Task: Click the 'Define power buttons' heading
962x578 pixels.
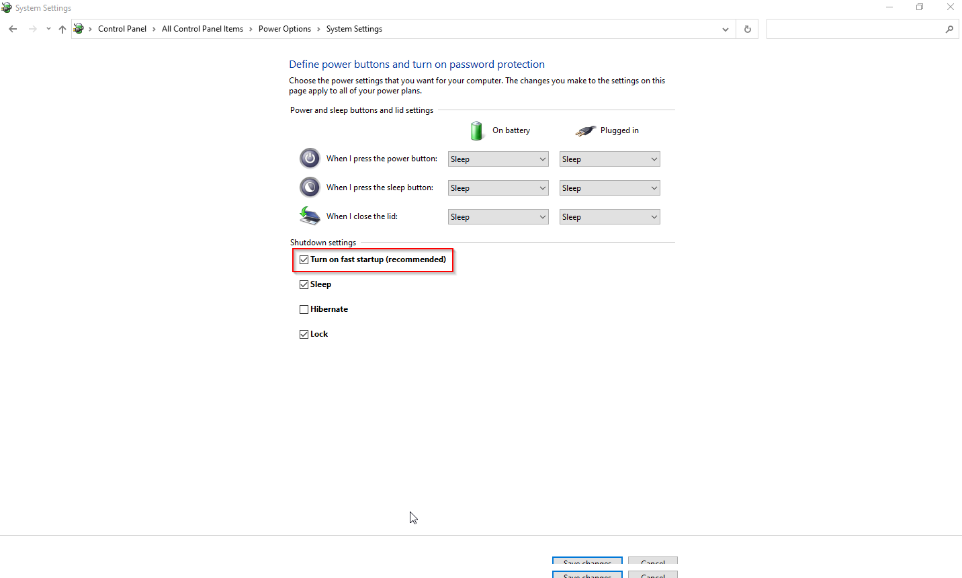Action: point(417,65)
